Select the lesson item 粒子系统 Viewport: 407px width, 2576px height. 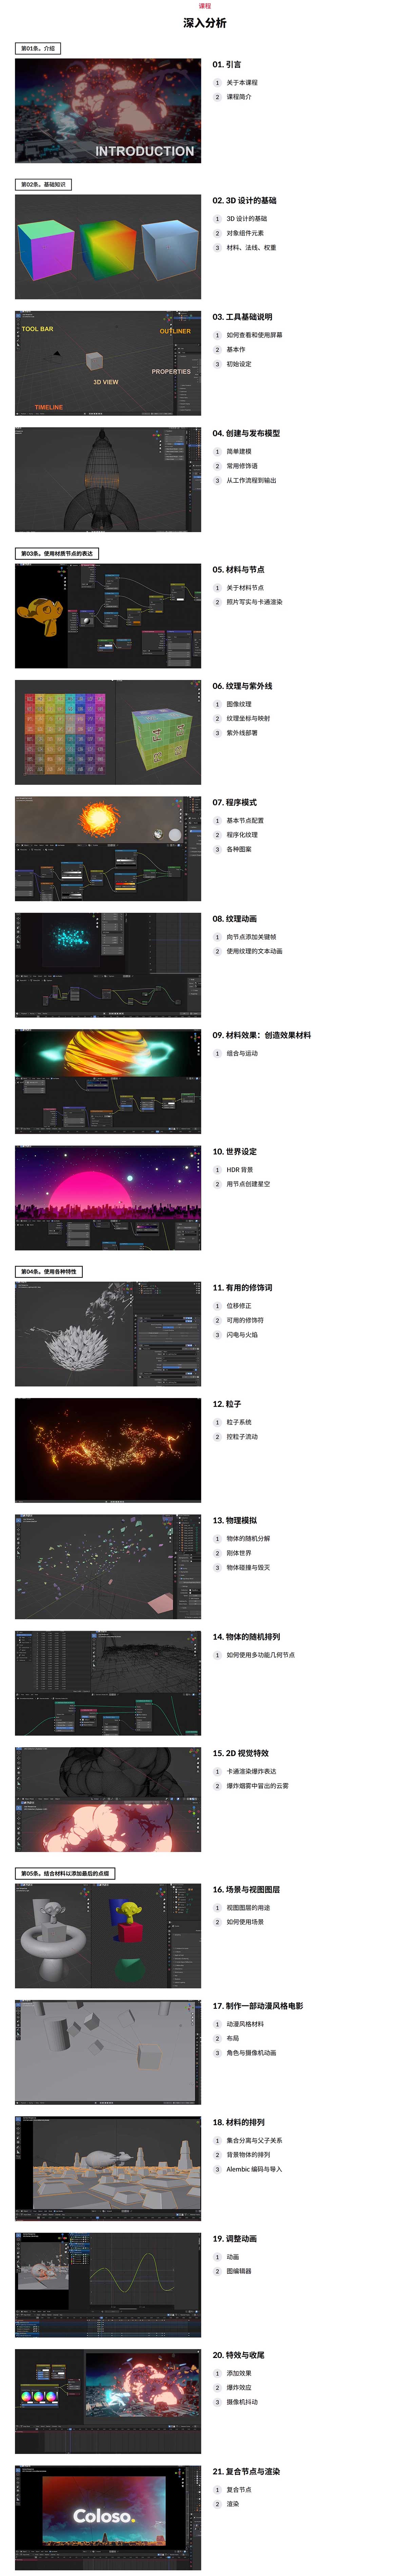[x=239, y=1422]
